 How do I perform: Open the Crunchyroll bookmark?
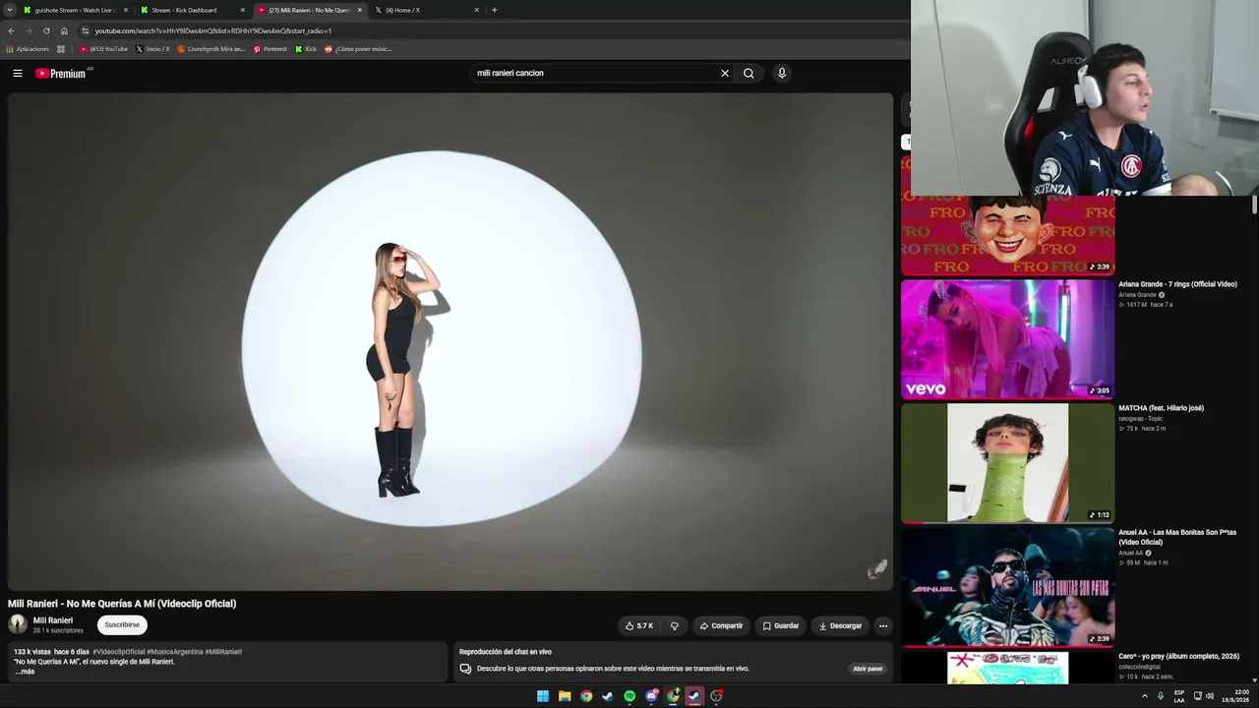[x=210, y=49]
